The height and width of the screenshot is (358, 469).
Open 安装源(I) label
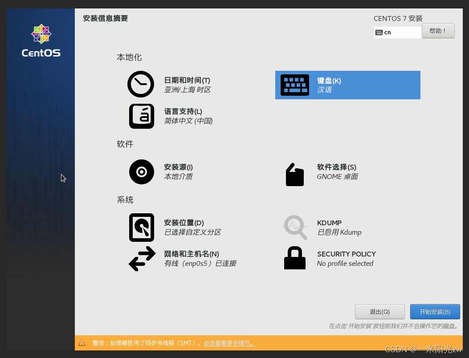click(x=178, y=167)
